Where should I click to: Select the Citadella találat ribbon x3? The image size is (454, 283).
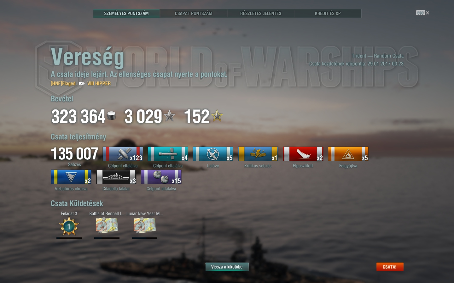116,177
